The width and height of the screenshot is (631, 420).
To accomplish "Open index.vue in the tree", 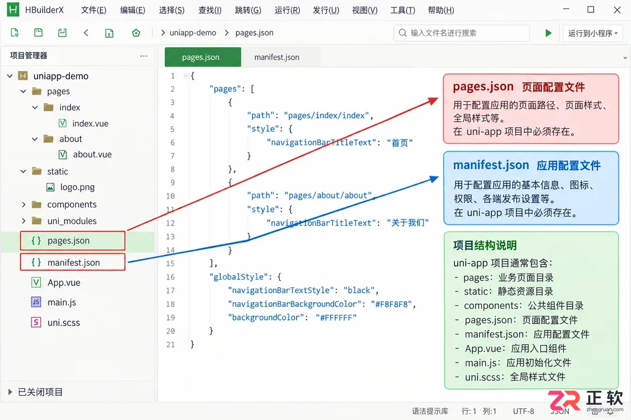I will pyautogui.click(x=90, y=124).
